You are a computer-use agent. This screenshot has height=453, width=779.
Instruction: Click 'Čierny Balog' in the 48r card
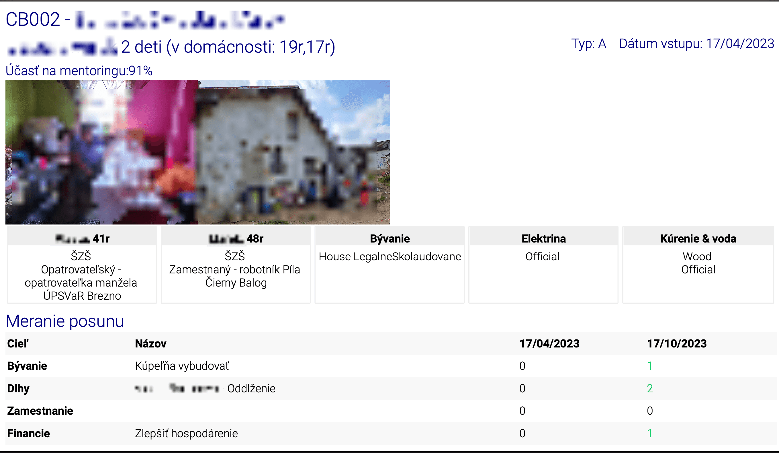coord(236,283)
